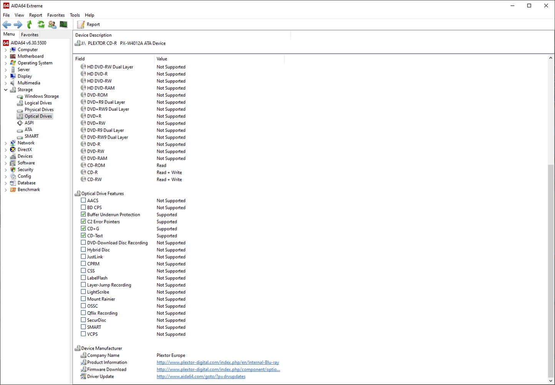This screenshot has width=555, height=385.
Task: Expand the Network tree node
Action: coord(6,143)
